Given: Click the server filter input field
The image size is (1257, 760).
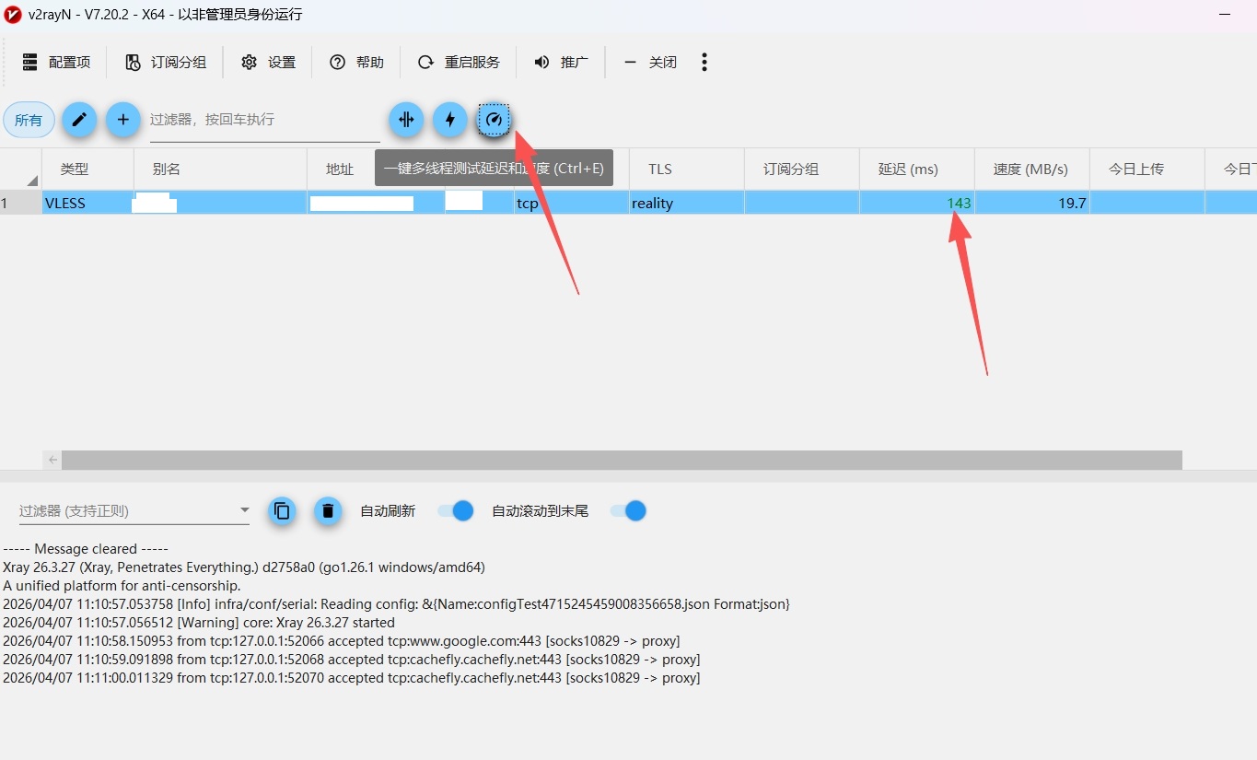Looking at the screenshot, I should tap(263, 120).
